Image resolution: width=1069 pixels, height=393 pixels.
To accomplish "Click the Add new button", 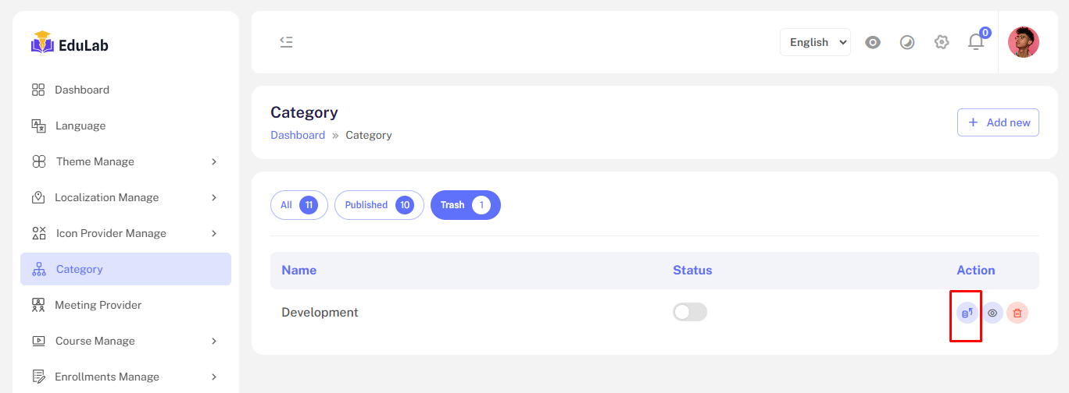I will [x=998, y=122].
